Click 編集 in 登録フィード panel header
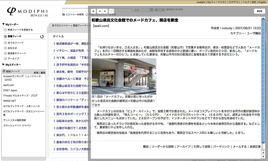 pos(43,73)
